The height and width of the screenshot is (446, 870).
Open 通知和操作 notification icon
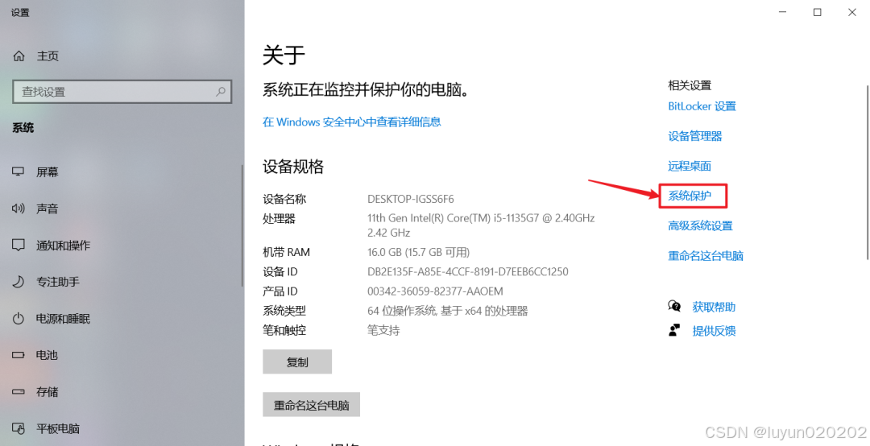(19, 246)
